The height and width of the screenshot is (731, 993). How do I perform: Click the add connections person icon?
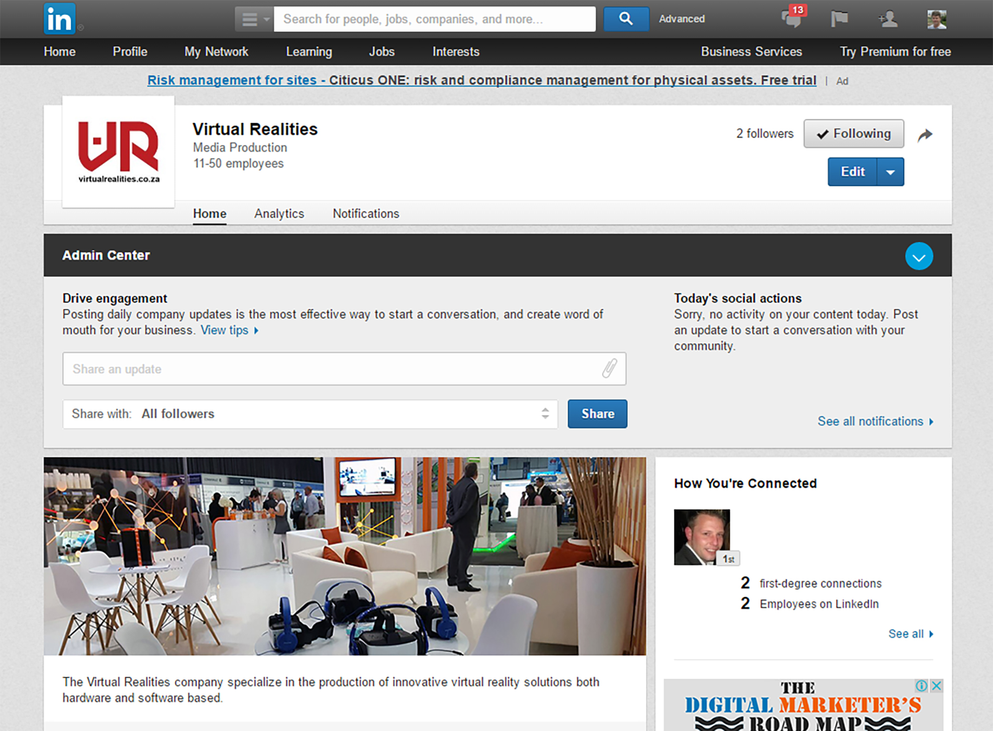[888, 19]
